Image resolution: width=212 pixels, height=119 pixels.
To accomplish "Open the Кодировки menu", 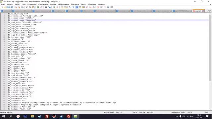I will coord(32,4).
